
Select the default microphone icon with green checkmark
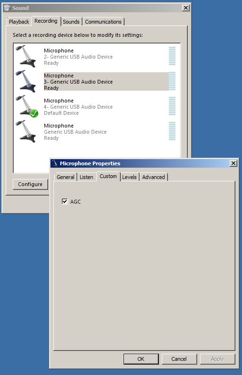point(27,106)
